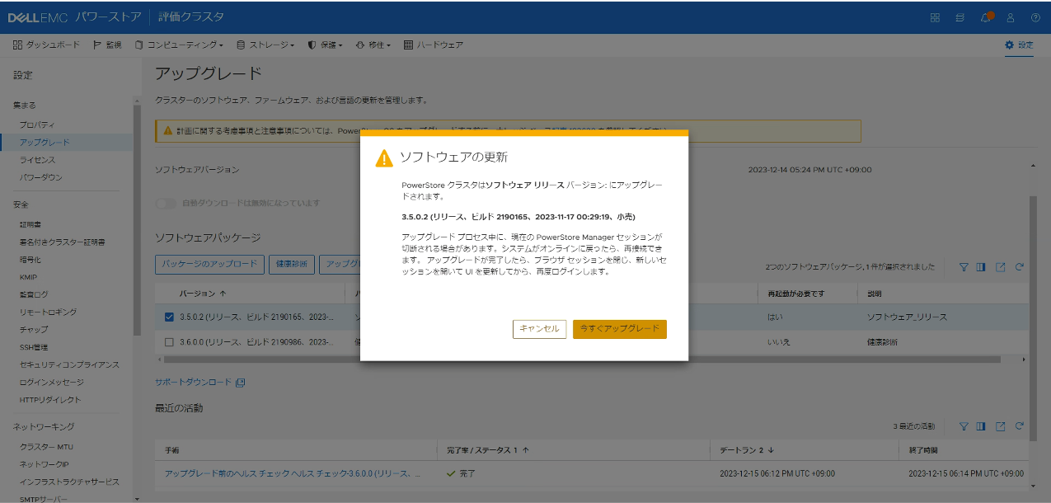
Task: Open filter icon for 最近の活動 table
Action: pos(964,426)
